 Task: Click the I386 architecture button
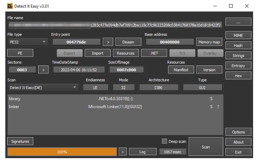click(159, 88)
